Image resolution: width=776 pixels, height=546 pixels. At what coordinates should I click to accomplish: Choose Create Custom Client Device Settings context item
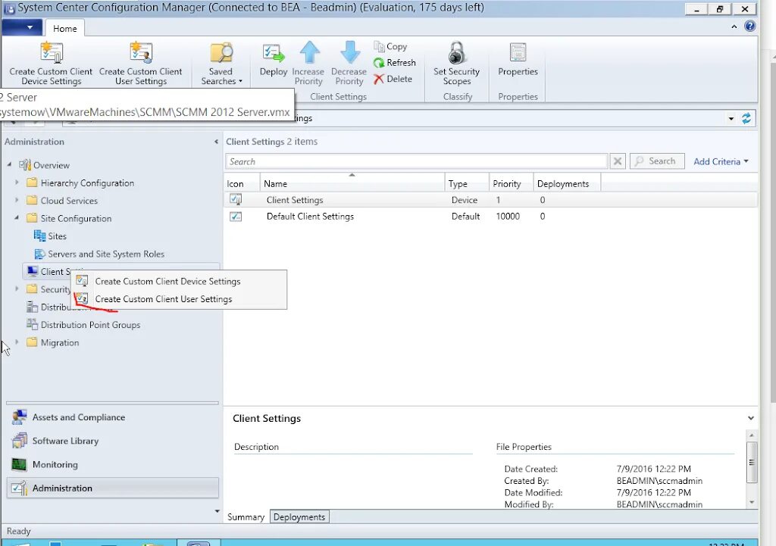tap(180, 282)
